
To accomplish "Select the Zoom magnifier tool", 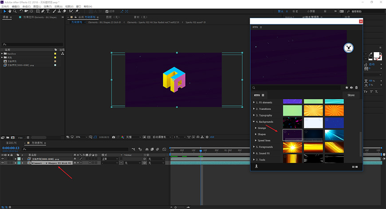I will point(15,12).
